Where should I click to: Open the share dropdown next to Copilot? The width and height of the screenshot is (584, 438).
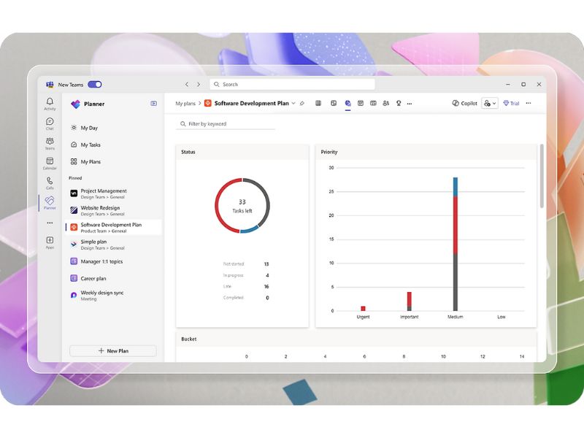coord(489,104)
